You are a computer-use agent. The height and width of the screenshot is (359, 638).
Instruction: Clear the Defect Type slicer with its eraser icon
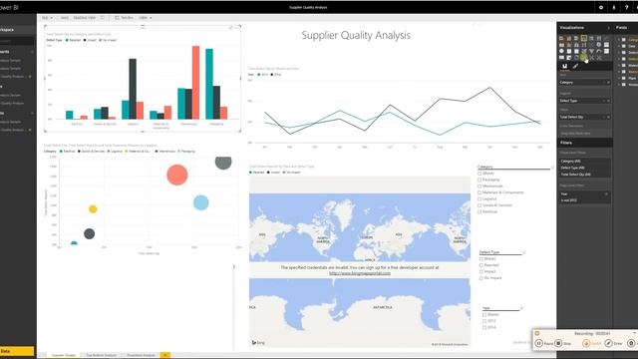click(x=524, y=252)
